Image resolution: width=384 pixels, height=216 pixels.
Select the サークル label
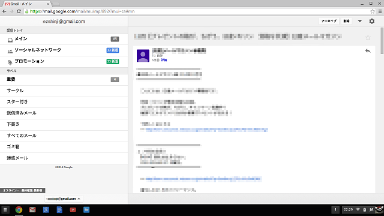(64, 91)
